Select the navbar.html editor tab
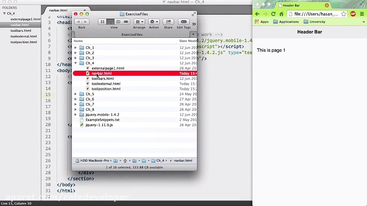 (58, 10)
